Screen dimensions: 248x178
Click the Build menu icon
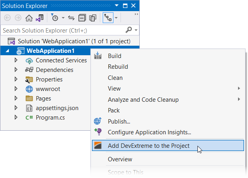[x=98, y=56]
